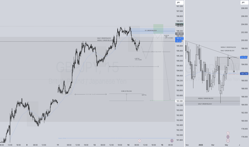Click the 15' ORDER BLOCK label
The width and height of the screenshot is (249, 147).
[150, 30]
